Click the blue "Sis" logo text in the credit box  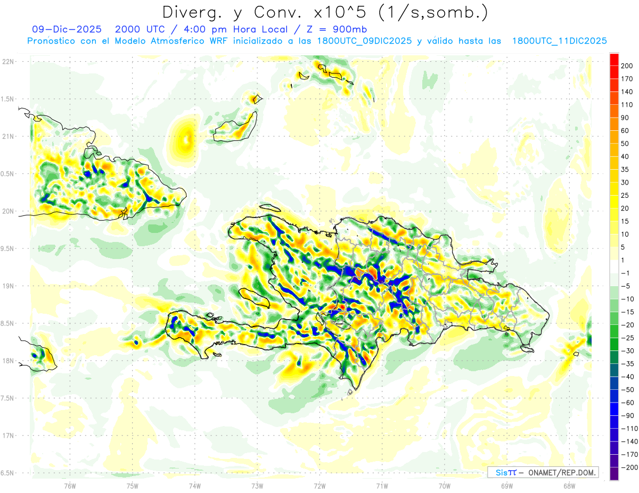[x=501, y=472]
